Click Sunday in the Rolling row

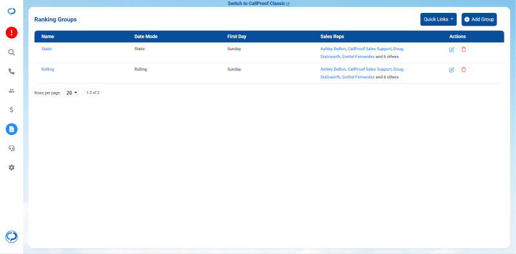click(x=234, y=69)
